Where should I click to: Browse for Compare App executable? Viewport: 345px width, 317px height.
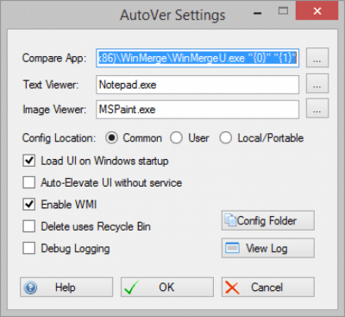[317, 58]
